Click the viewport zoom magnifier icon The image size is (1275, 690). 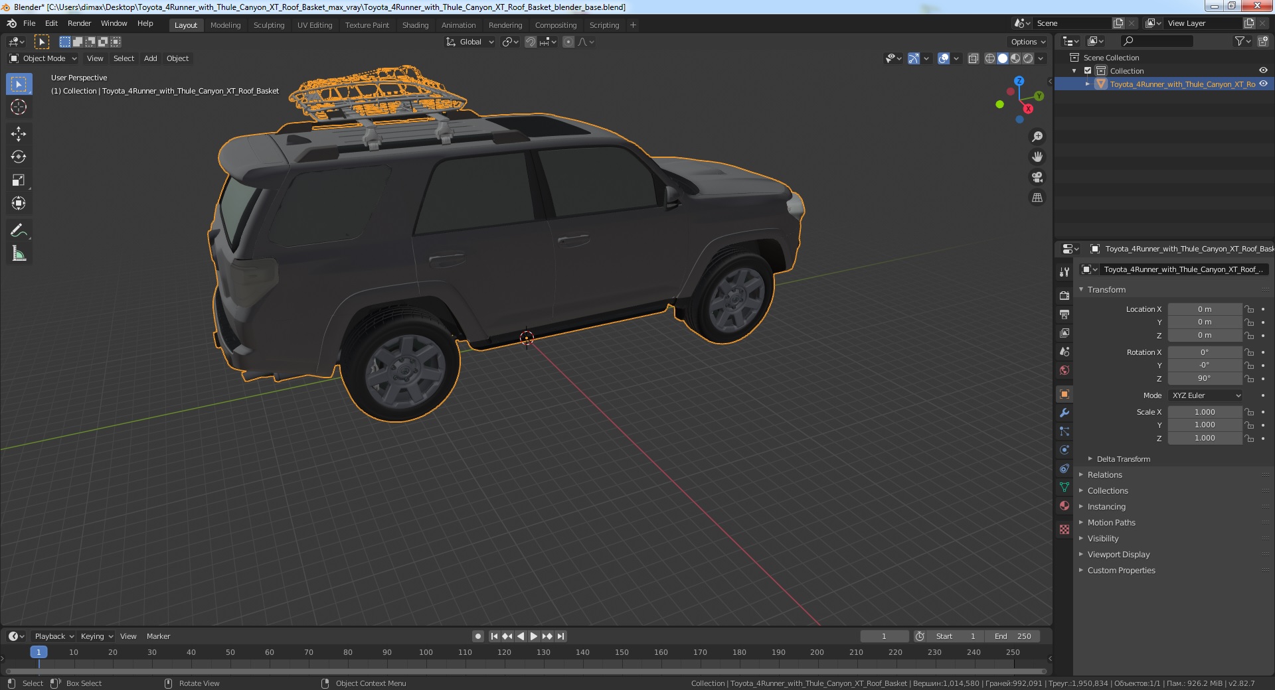1037,137
